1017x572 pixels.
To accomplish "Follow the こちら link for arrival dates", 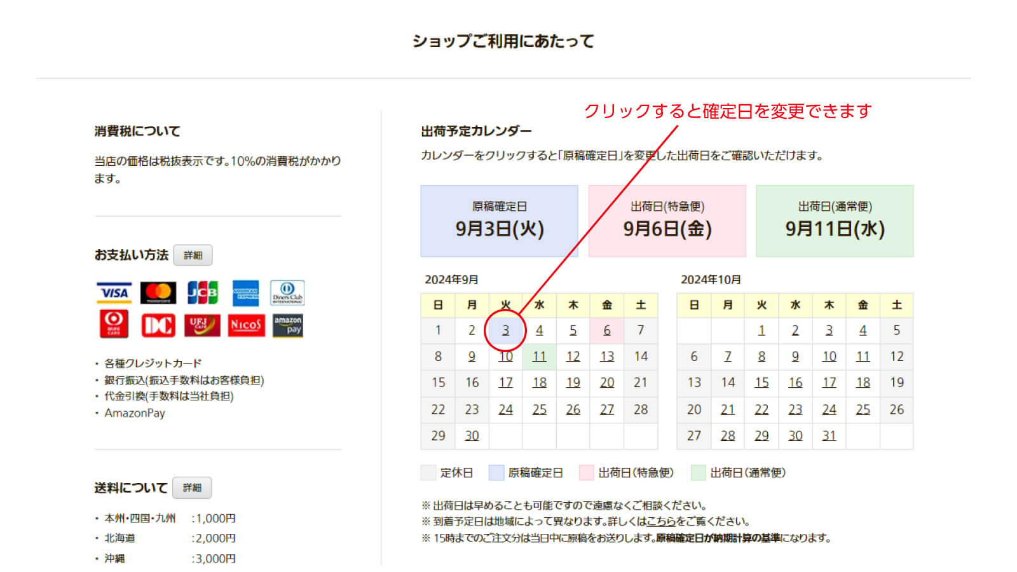I will 661,522.
